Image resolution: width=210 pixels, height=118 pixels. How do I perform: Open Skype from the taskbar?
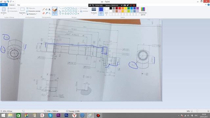point(50,115)
